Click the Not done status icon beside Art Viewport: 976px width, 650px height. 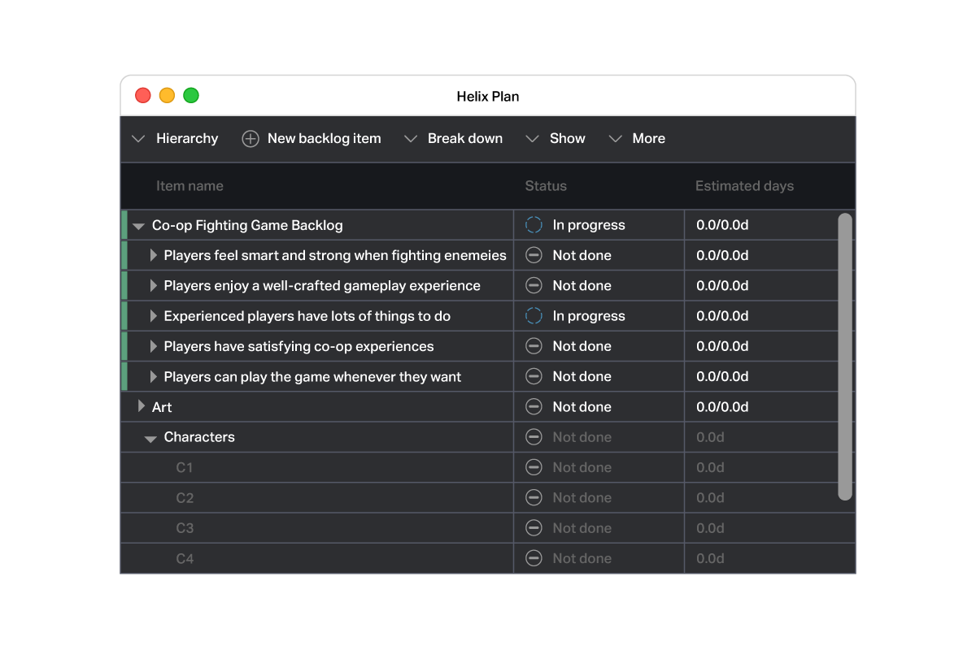point(534,406)
